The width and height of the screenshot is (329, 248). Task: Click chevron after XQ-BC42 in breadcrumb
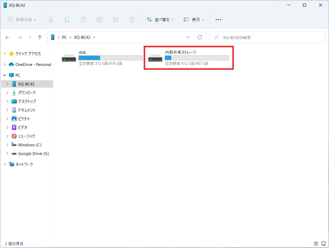pyautogui.click(x=94, y=37)
